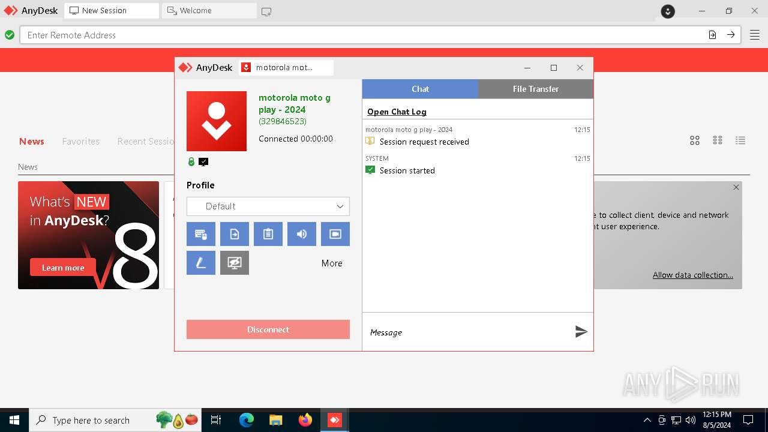This screenshot has height=432, width=768.
Task: Open the notification center
Action: [748, 420]
